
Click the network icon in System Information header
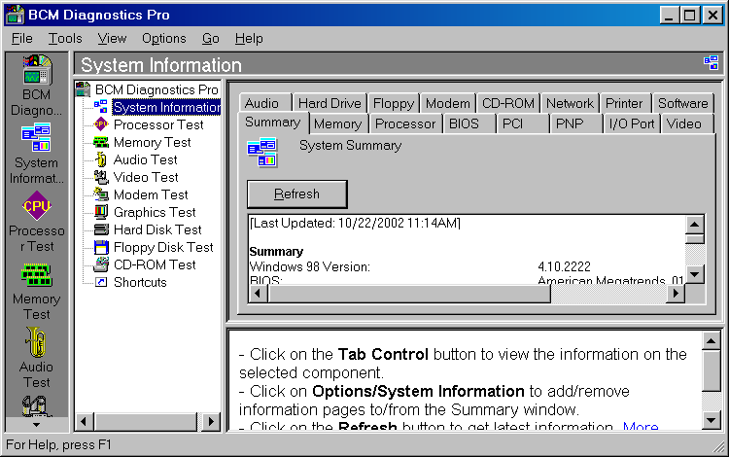pos(711,63)
